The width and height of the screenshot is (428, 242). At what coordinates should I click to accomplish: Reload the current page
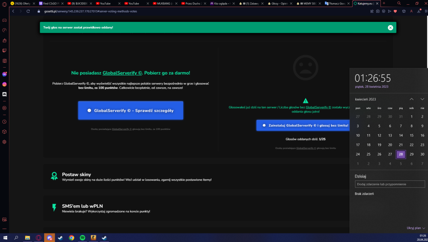pos(28,11)
